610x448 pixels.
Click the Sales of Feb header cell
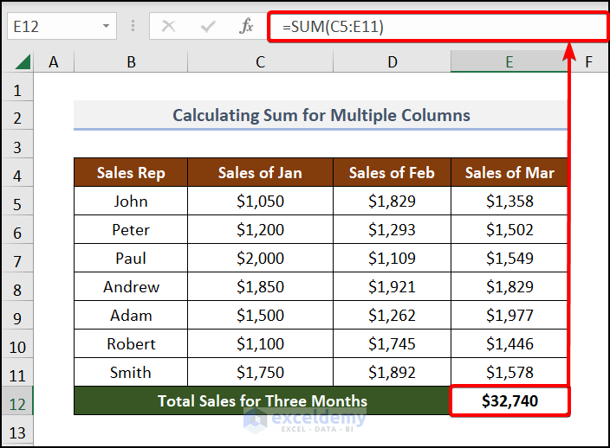(392, 173)
